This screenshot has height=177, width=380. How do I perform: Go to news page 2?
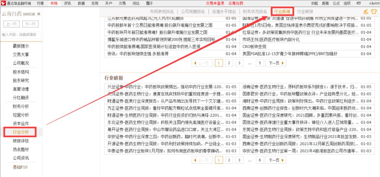pos(229,63)
